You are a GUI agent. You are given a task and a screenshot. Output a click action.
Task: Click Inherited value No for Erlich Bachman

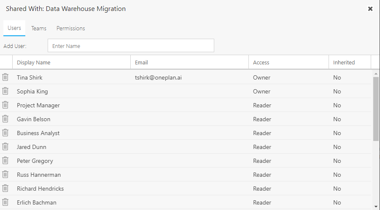pyautogui.click(x=350, y=202)
